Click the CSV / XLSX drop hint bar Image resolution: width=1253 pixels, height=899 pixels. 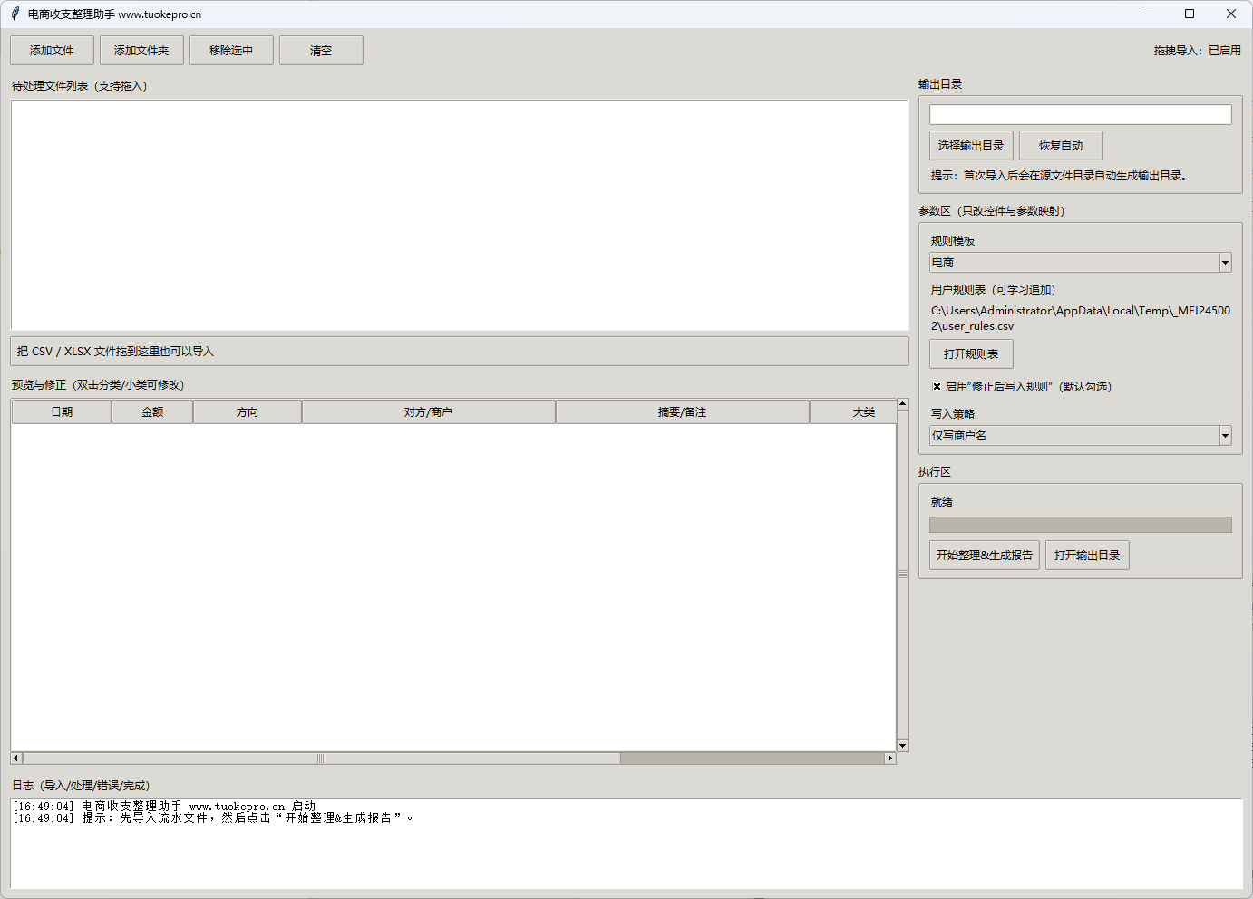pyautogui.click(x=460, y=352)
